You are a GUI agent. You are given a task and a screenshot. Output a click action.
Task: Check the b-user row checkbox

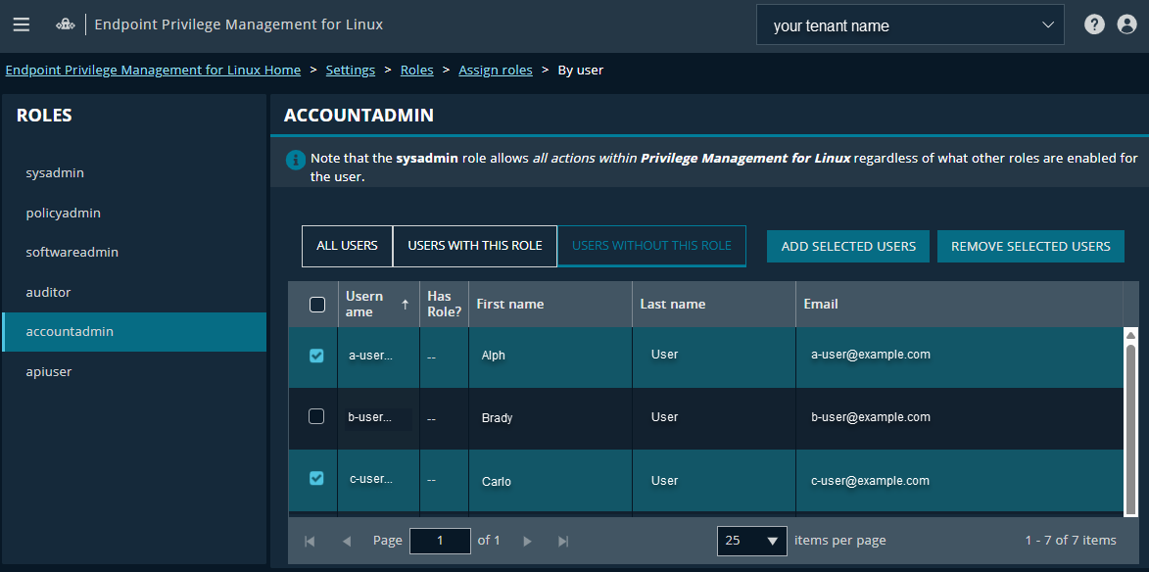pyautogui.click(x=316, y=416)
